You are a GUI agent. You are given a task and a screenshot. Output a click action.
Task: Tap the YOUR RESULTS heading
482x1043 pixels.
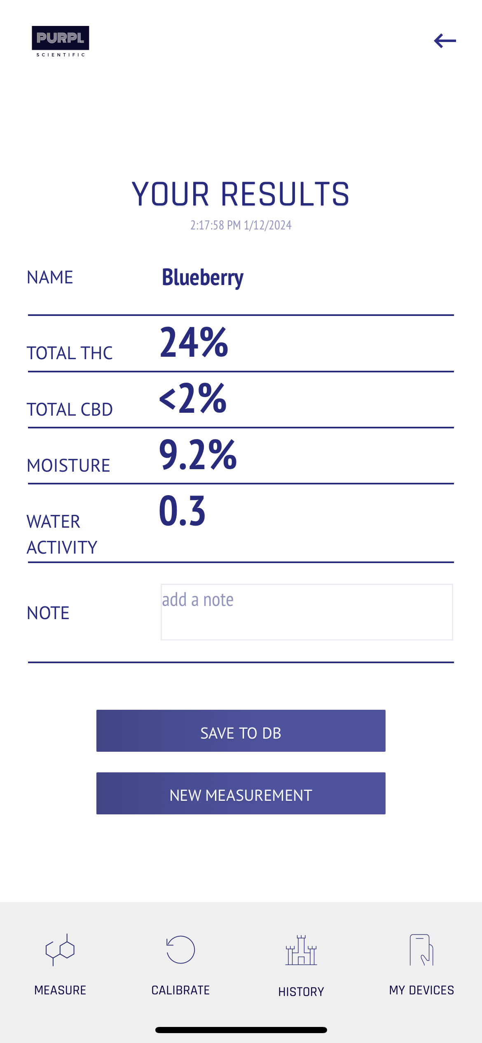241,194
